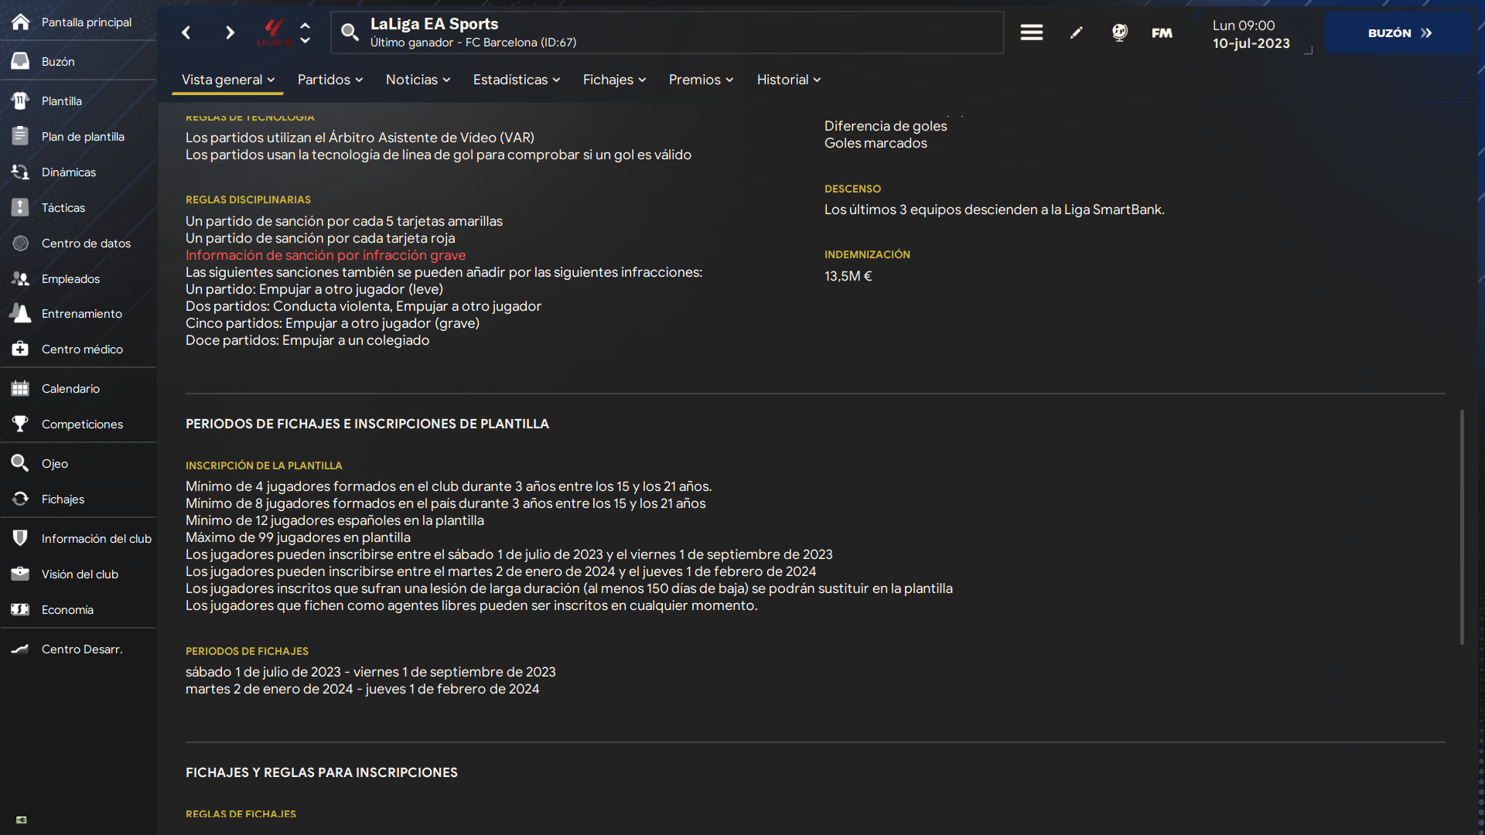Screen dimensions: 1485x835
Task: Open Ojeo scouting section
Action: click(x=55, y=464)
